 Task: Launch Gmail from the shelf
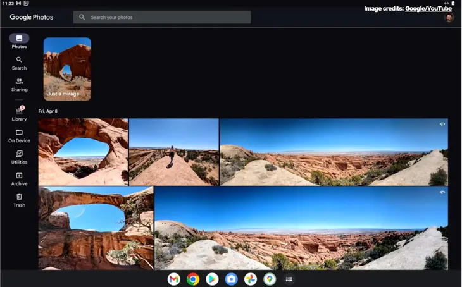pos(174,279)
